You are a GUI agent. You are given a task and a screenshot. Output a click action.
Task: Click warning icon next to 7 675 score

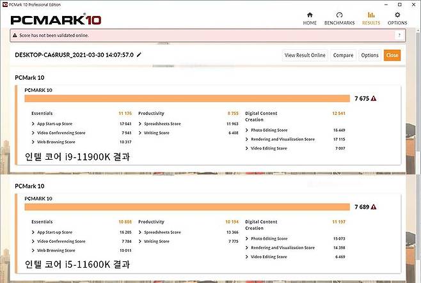[x=374, y=98]
